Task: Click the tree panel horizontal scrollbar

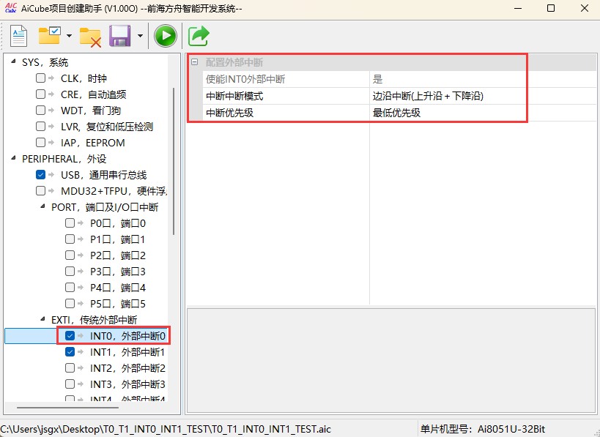Action: click(x=67, y=408)
